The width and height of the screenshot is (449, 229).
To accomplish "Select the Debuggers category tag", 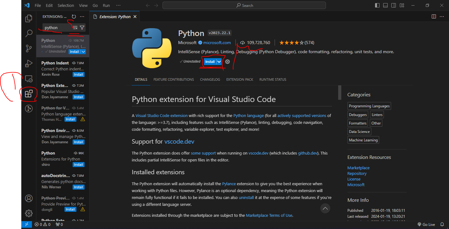I will click(358, 115).
